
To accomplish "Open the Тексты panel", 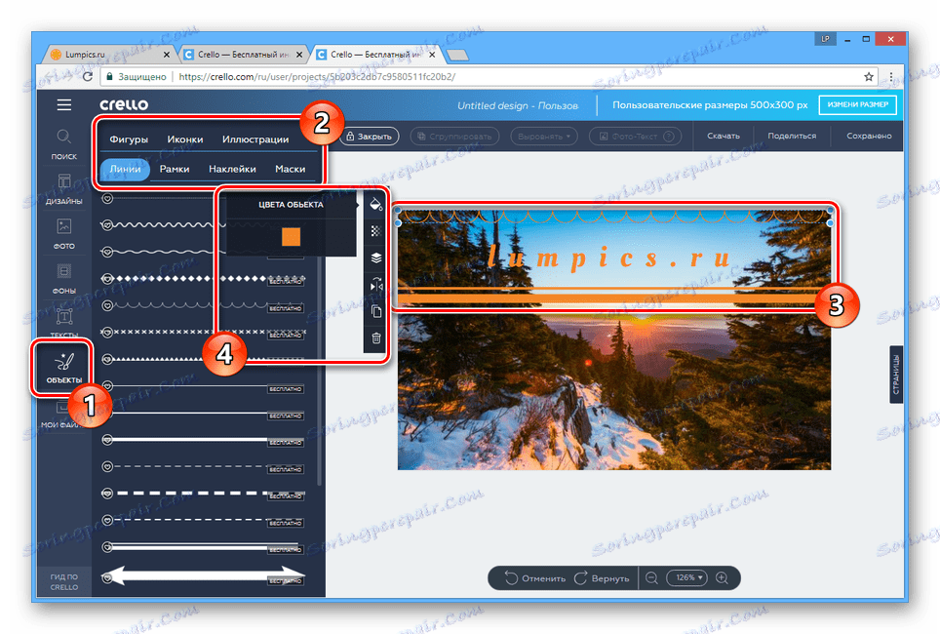I will click(64, 323).
